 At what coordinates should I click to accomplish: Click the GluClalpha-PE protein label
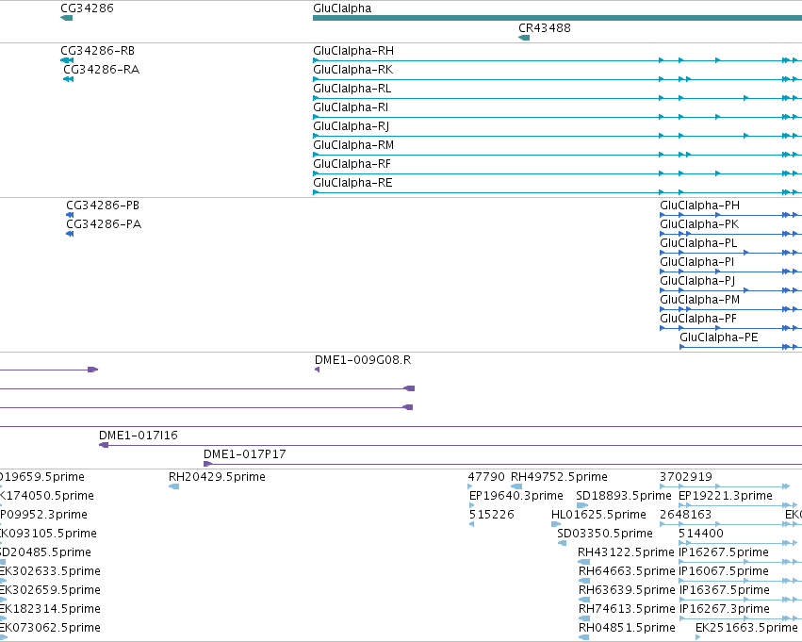pos(719,337)
